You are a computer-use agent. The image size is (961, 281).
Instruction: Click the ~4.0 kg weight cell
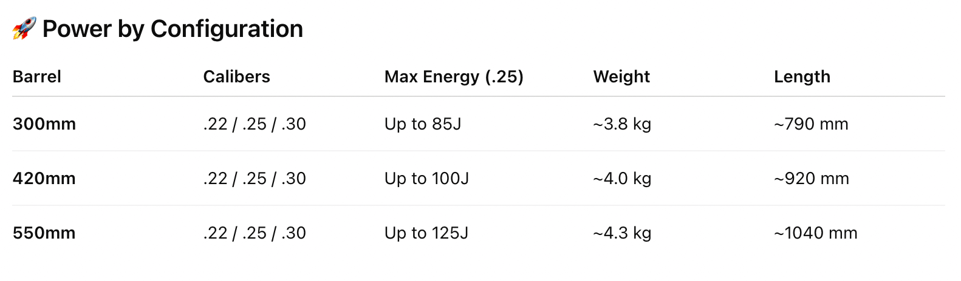[622, 179]
